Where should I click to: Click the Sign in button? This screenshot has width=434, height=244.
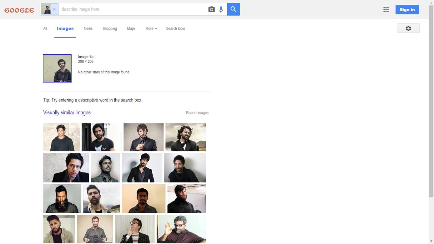coord(407,10)
